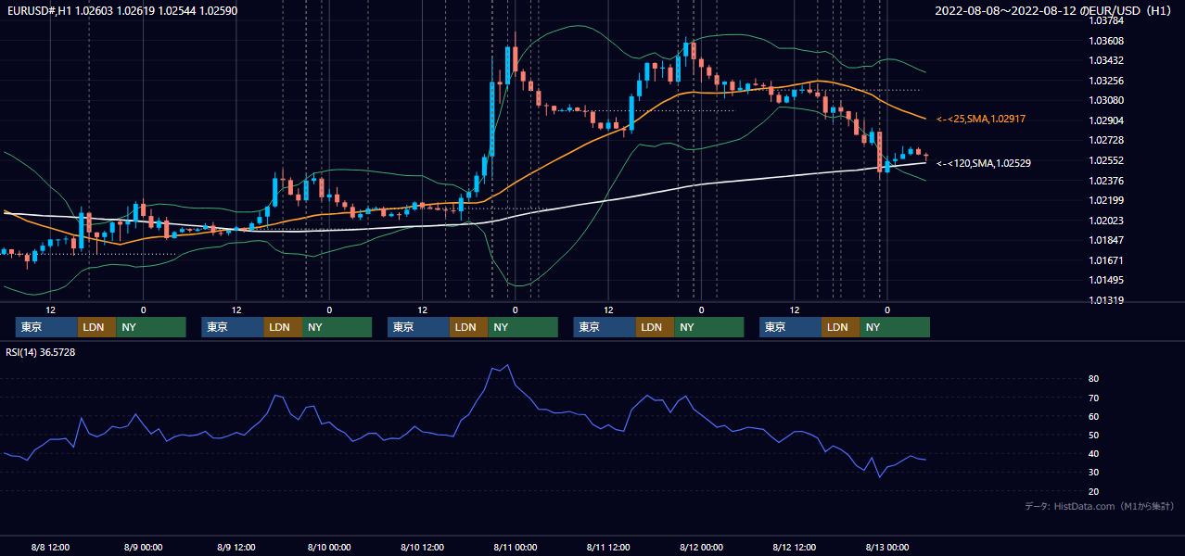Click price axis label 1.01495
The width and height of the screenshot is (1185, 556).
(x=1107, y=280)
